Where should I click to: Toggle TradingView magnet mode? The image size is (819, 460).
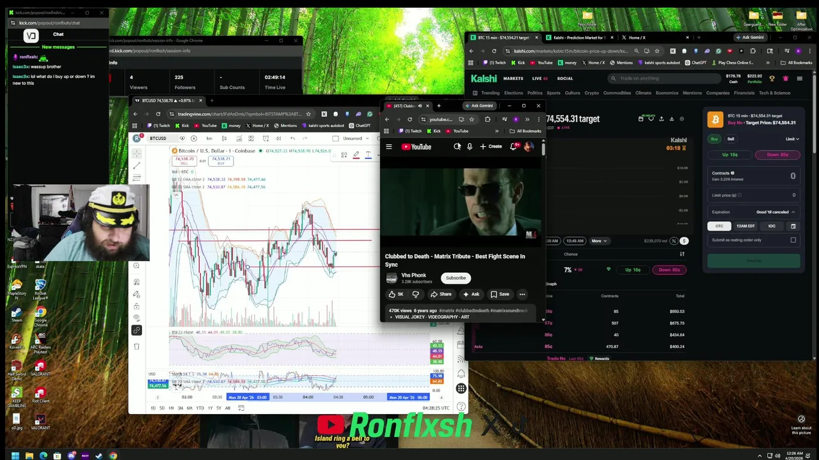136,282
